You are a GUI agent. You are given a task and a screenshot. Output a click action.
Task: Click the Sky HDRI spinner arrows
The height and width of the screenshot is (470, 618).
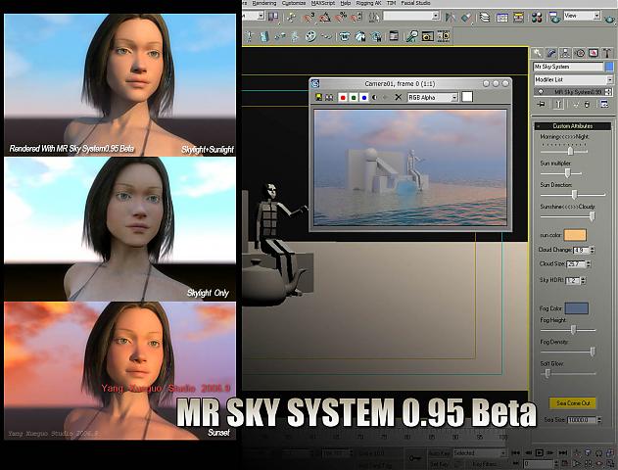coord(583,281)
